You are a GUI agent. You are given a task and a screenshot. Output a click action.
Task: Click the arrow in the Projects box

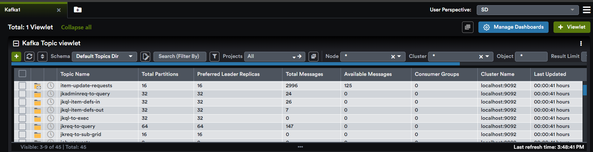300,56
